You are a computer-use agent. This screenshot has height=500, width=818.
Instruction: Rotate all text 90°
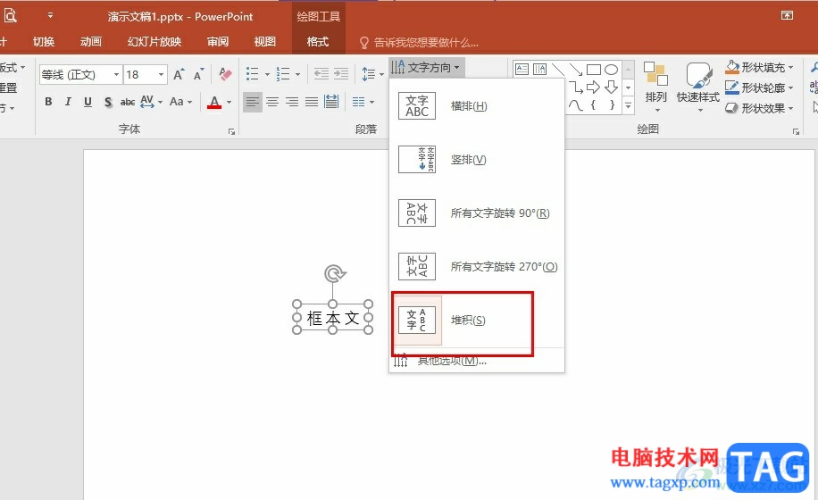(x=477, y=213)
